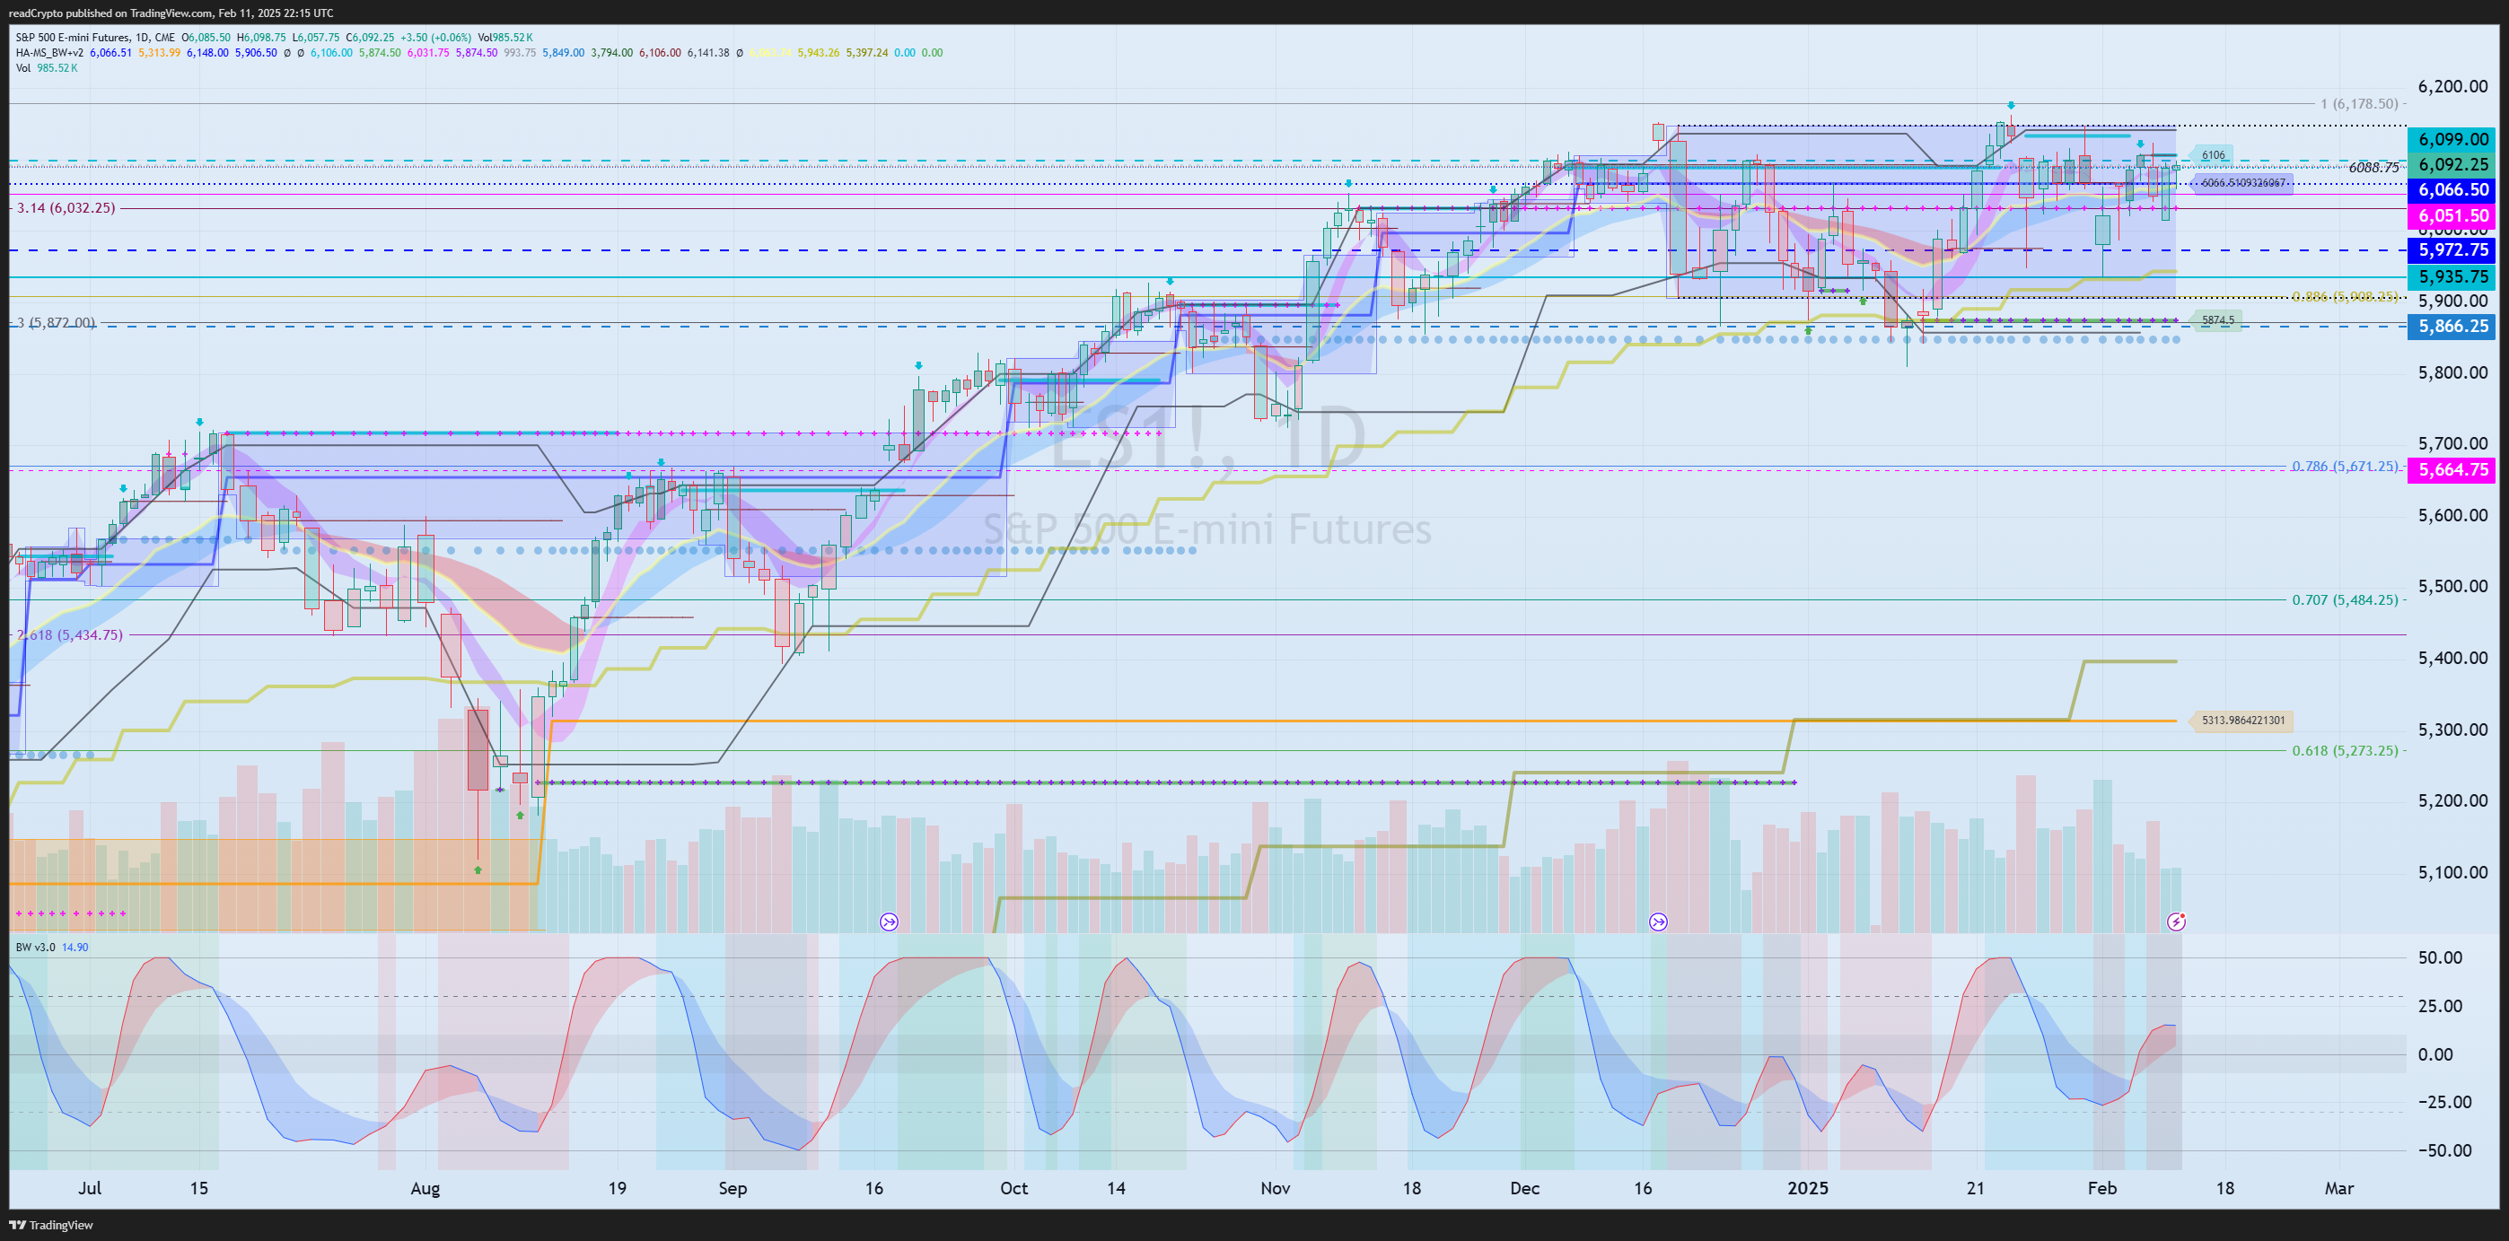This screenshot has height=1241, width=2509.
Task: Click the HA-MS_BW+v2 indicator name
Action: pyautogui.click(x=49, y=53)
